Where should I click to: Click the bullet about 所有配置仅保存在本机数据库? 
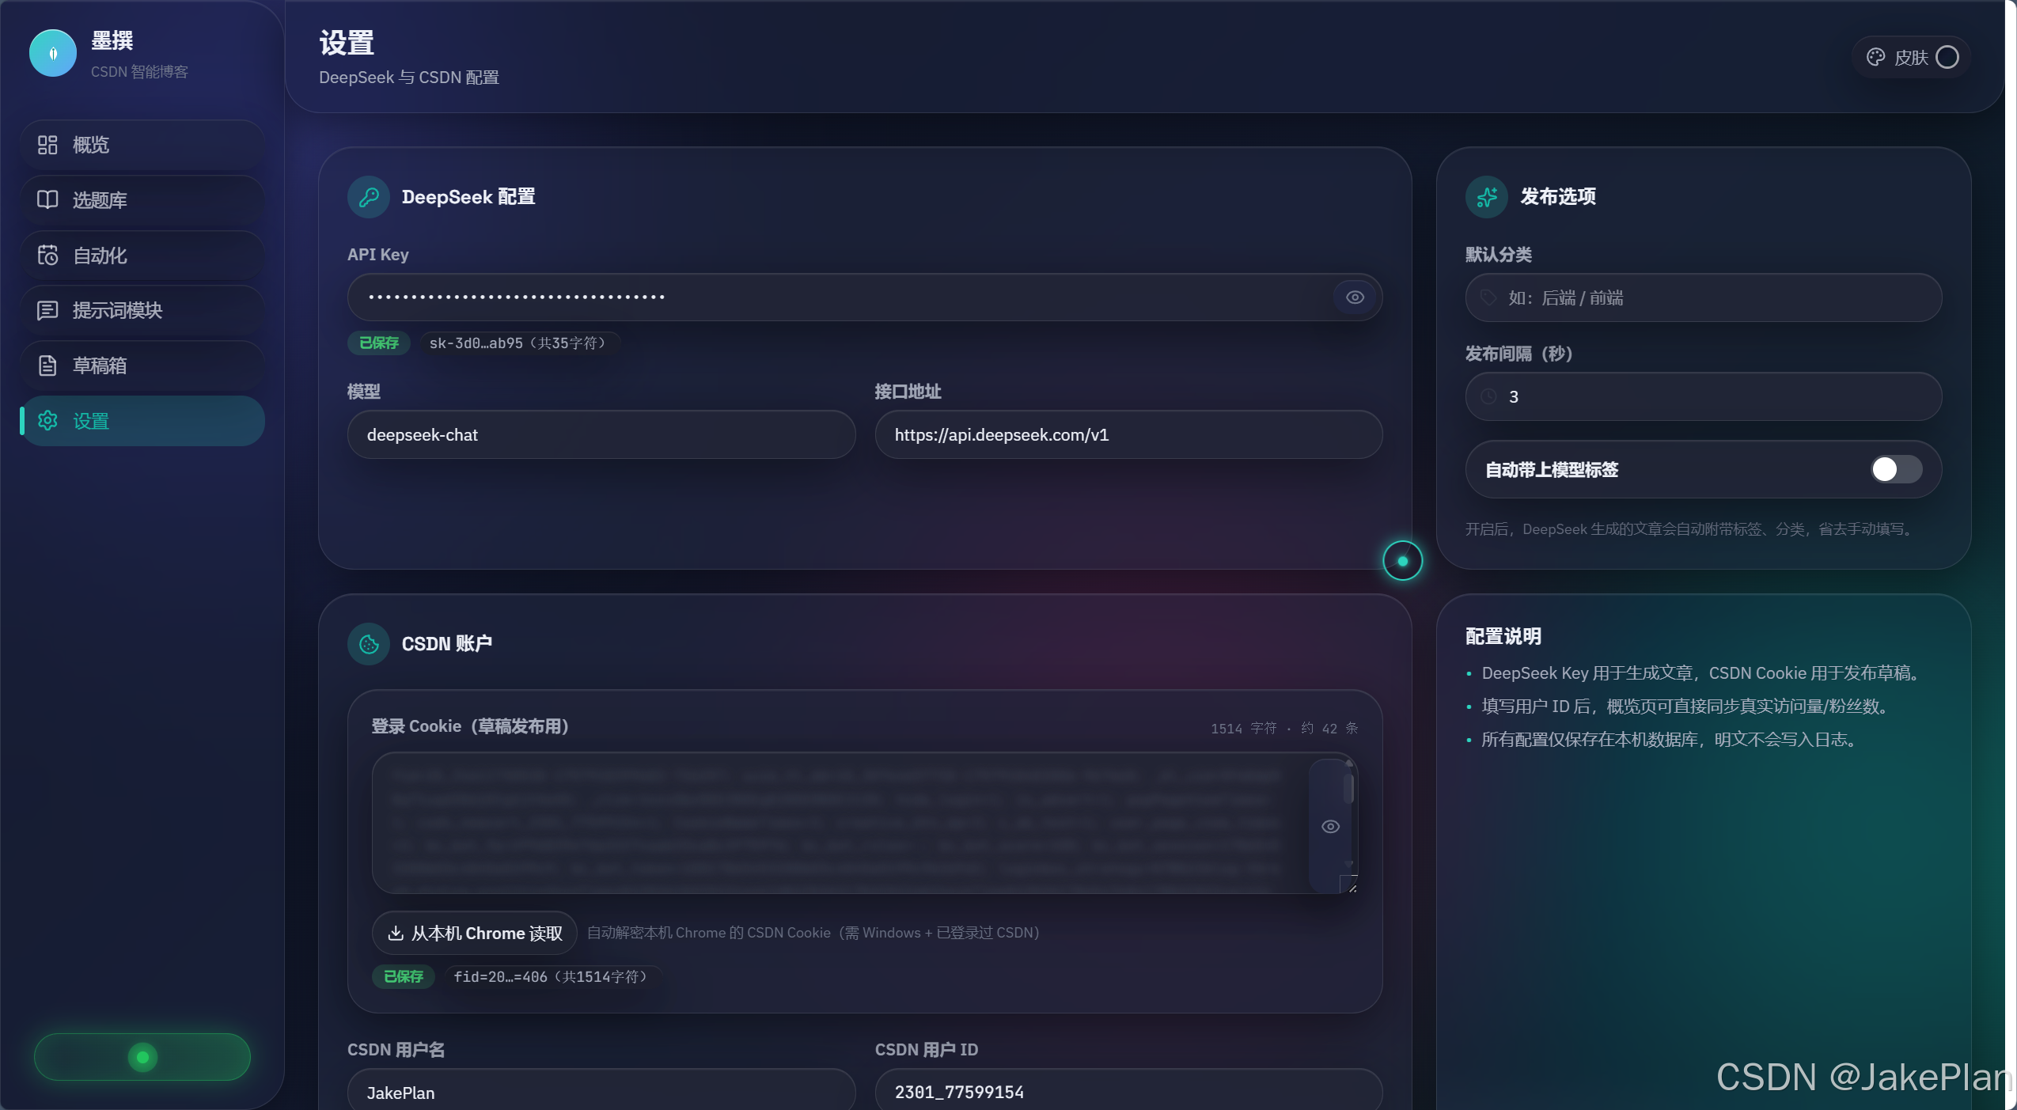(1671, 740)
